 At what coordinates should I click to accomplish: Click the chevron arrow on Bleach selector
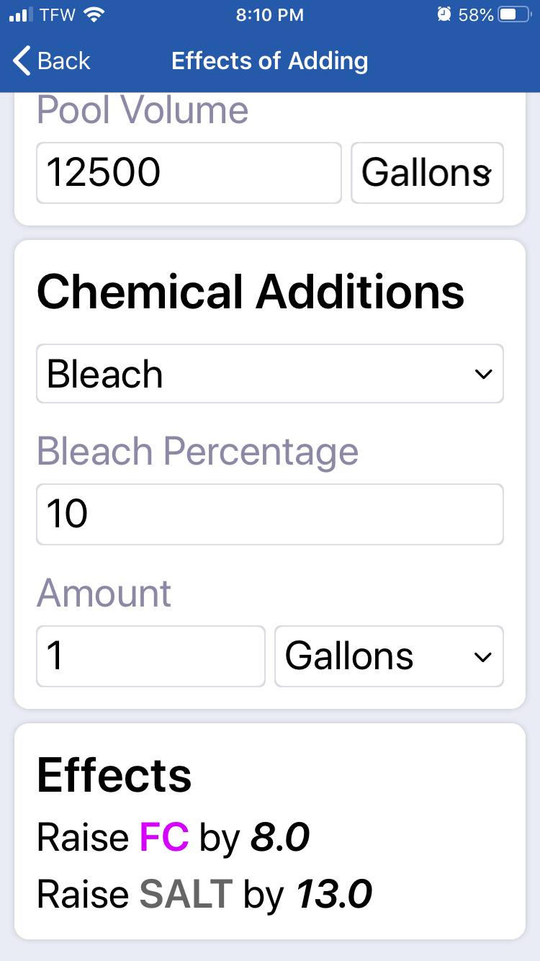(x=483, y=374)
